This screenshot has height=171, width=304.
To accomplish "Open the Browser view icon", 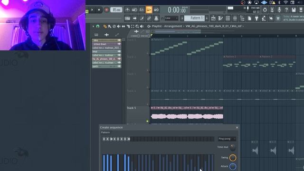I will [x=242, y=19].
